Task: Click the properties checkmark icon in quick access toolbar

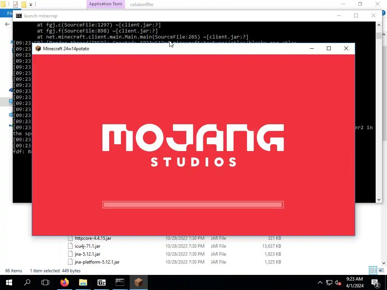Action: [x=15, y=5]
